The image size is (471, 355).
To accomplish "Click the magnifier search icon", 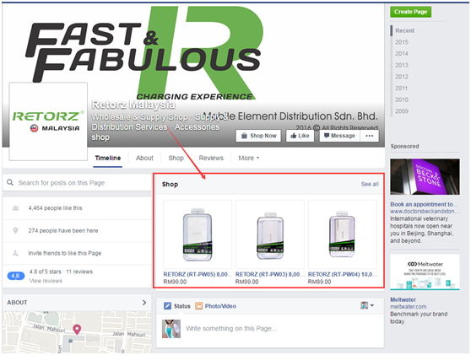I will coord(10,182).
